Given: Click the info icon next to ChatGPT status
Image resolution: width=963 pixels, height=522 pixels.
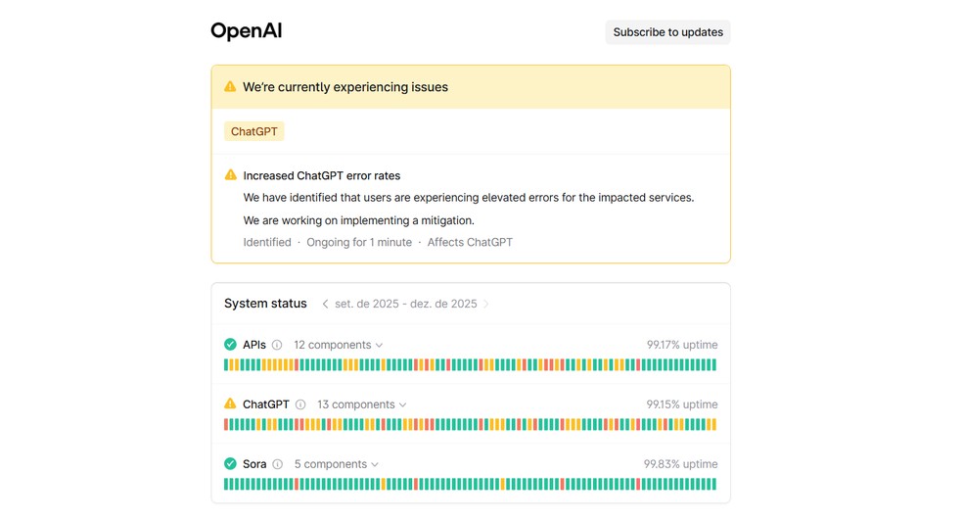Looking at the screenshot, I should click(300, 404).
